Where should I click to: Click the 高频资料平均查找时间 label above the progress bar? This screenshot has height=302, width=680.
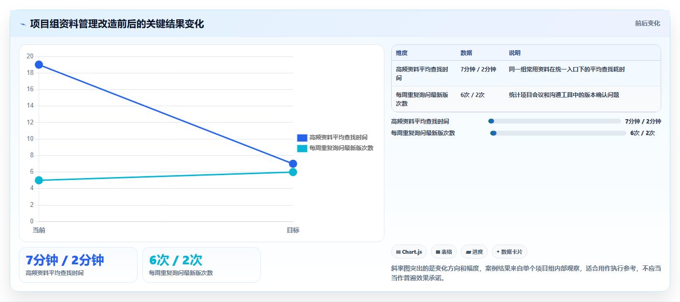(x=420, y=122)
